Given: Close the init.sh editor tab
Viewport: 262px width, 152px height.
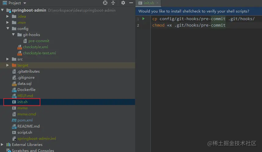Looking at the screenshot, I should (x=157, y=3).
